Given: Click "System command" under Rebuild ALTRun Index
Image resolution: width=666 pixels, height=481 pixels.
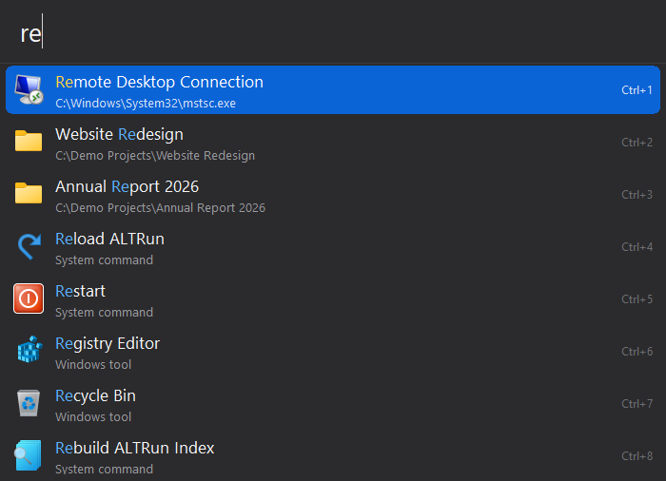Looking at the screenshot, I should coord(104,469).
